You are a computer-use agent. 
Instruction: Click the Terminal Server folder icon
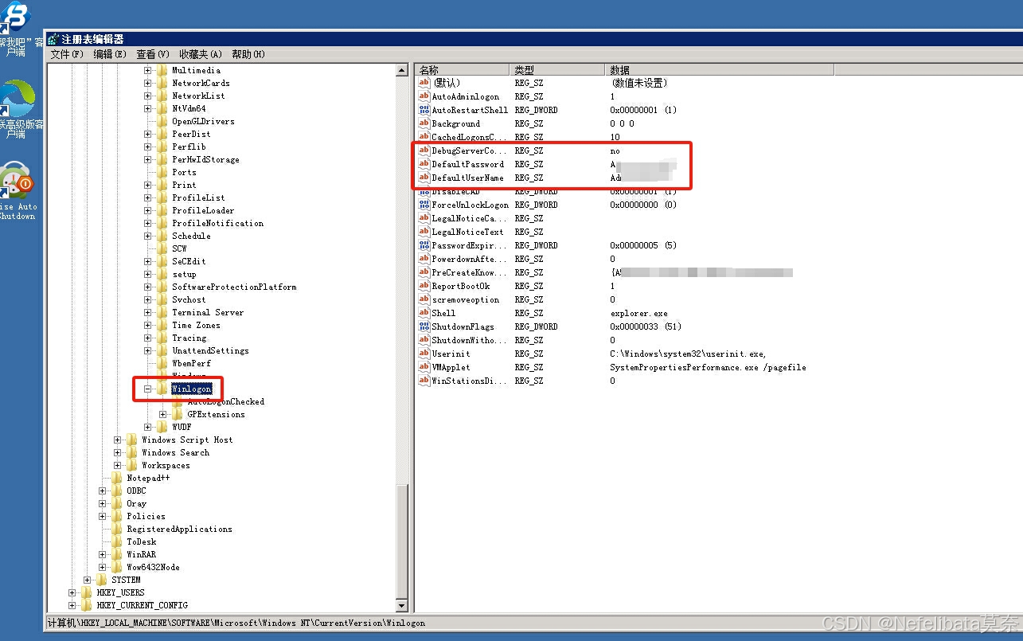(162, 312)
